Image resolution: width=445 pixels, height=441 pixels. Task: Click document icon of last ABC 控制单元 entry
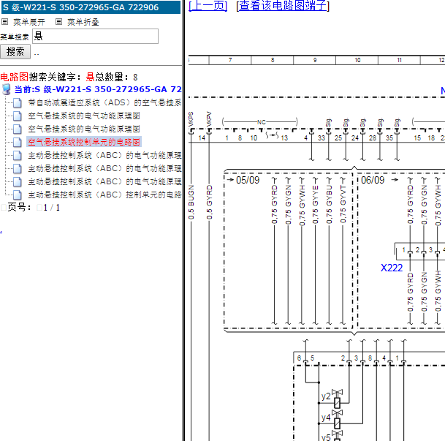click(18, 195)
